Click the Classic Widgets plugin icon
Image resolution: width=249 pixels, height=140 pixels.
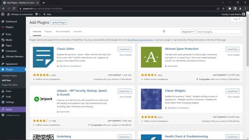[x=151, y=99]
